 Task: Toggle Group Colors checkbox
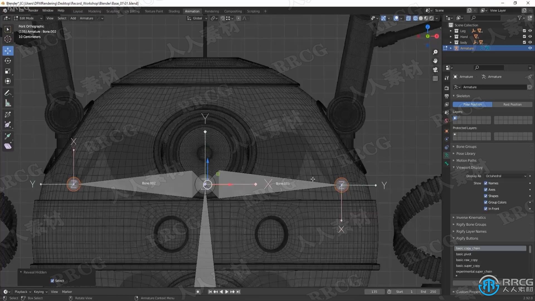(x=486, y=202)
